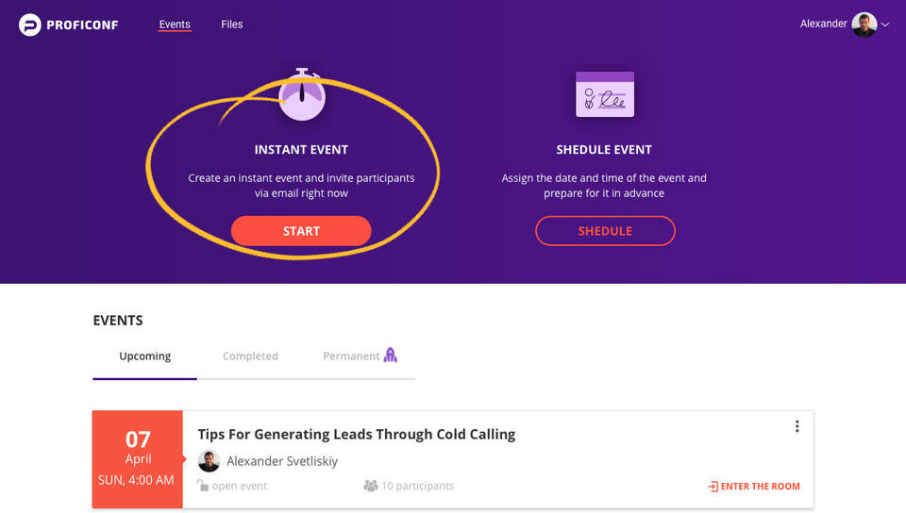The image size is (906, 513).
Task: Click the participants group icon
Action: click(371, 486)
